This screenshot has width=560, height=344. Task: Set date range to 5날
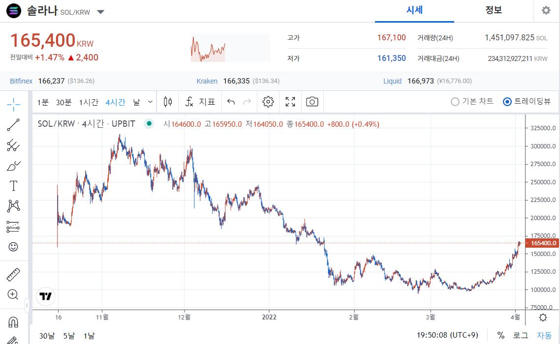click(69, 336)
